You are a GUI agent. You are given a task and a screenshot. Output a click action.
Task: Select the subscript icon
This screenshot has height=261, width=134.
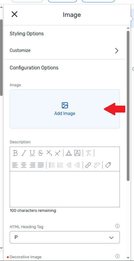point(49,153)
